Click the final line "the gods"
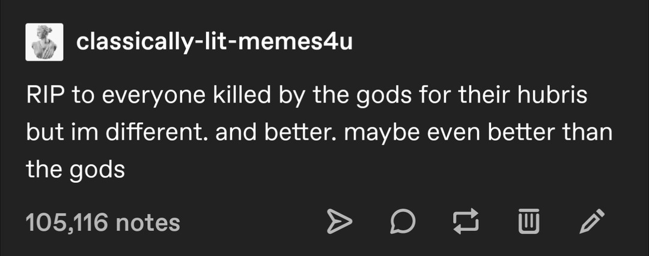The width and height of the screenshot is (649, 256). [75, 170]
